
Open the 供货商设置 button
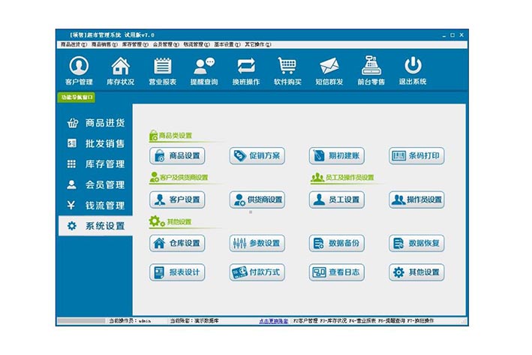257,200
